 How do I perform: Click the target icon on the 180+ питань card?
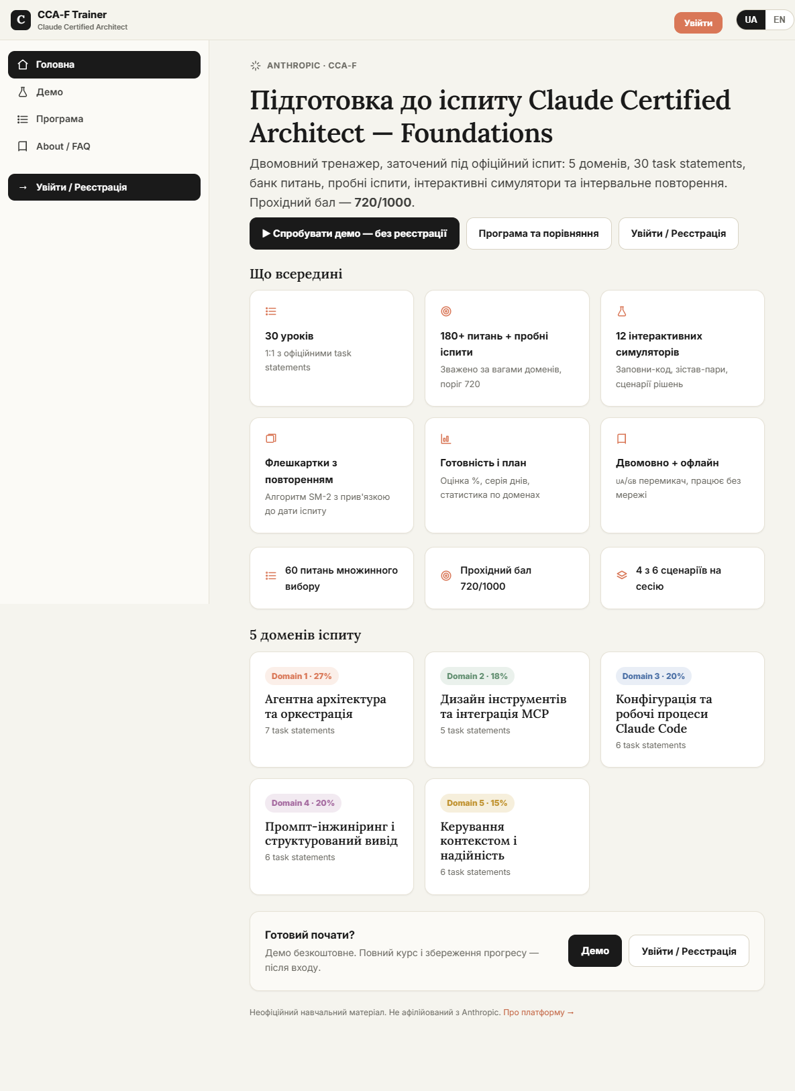446,311
